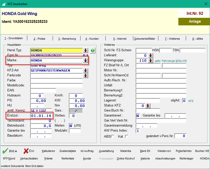Click the Bem.Grd.daten button

(x=34, y=166)
